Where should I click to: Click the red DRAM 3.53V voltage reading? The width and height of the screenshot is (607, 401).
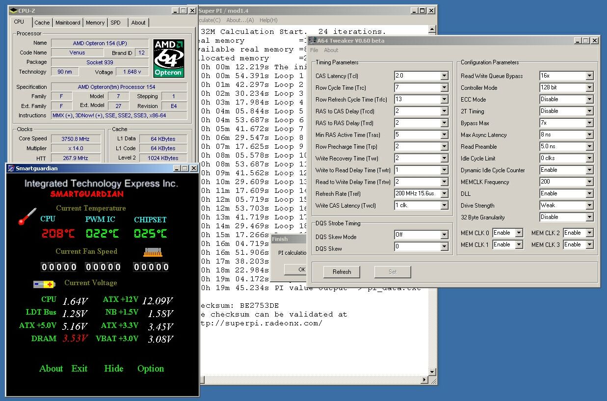[75, 339]
